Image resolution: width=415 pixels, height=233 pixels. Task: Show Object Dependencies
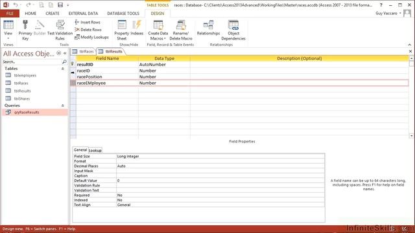pos(233,30)
